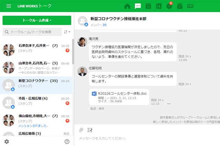
Task: Click 滝沢亮 profile photo
Action: [82, 42]
